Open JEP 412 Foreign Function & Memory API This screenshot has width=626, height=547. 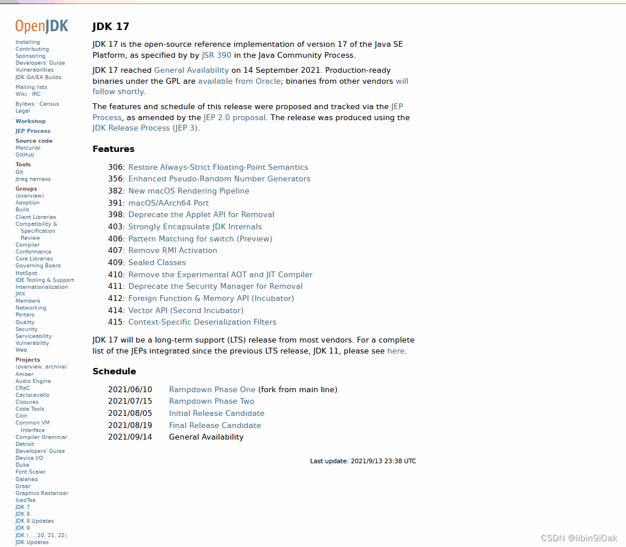coord(210,298)
